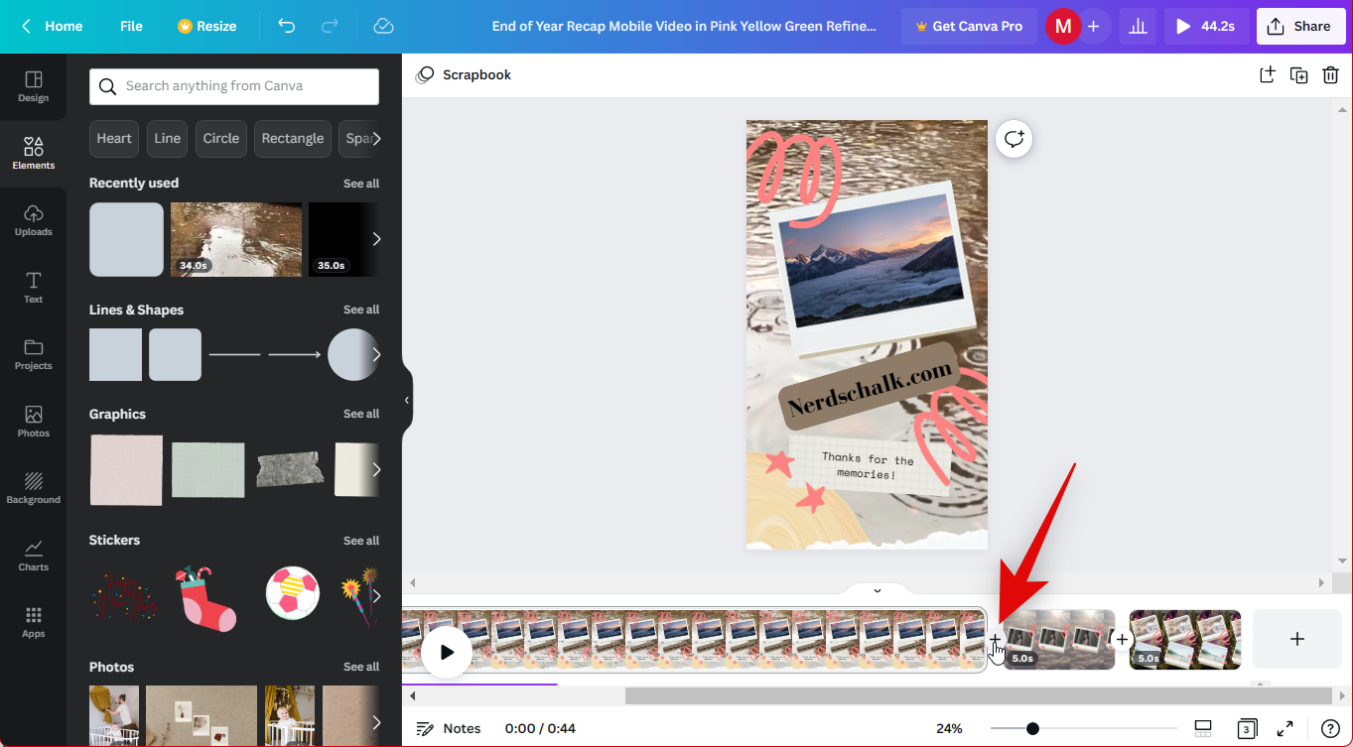Show more Lines & Shapes arrow
The width and height of the screenshot is (1353, 747).
(375, 354)
